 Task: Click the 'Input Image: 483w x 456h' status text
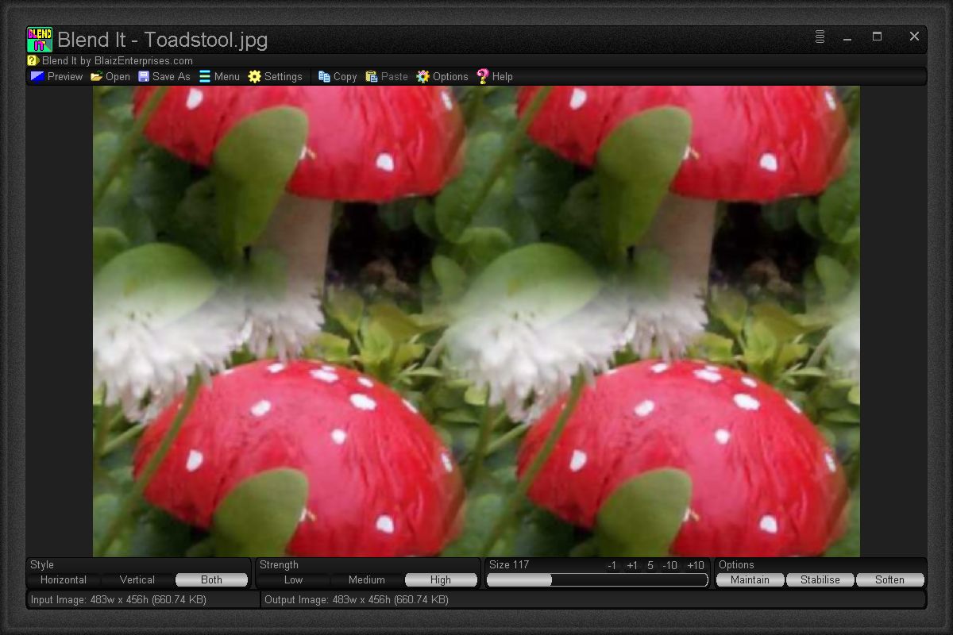click(x=118, y=600)
